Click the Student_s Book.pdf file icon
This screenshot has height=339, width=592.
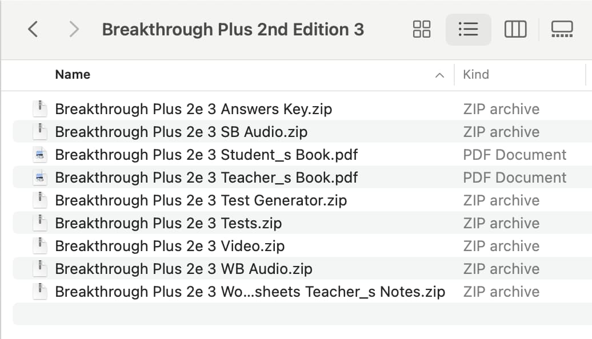point(40,155)
